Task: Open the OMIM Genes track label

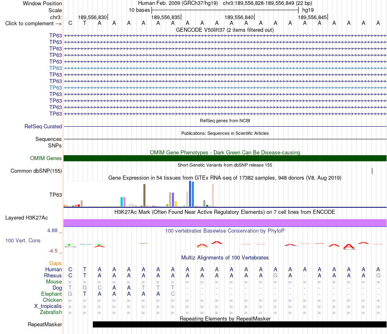Action: coord(46,158)
